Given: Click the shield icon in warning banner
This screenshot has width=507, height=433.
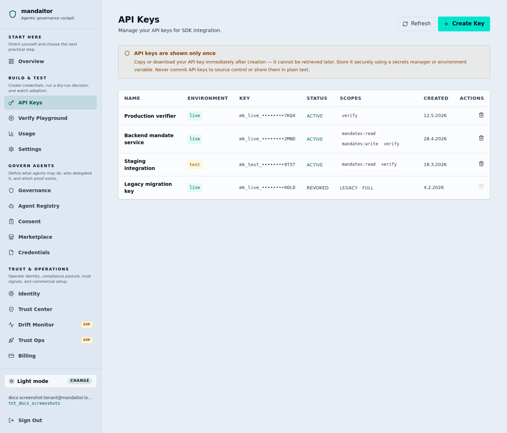Looking at the screenshot, I should coord(127,53).
